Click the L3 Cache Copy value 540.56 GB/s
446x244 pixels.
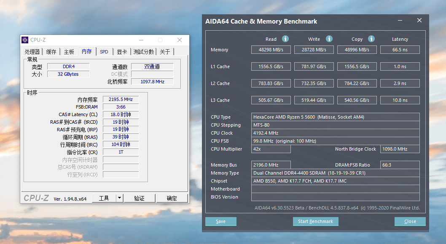(x=357, y=100)
